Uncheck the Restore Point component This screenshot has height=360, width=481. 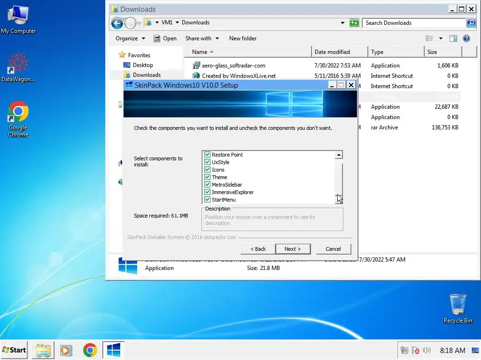(x=207, y=155)
